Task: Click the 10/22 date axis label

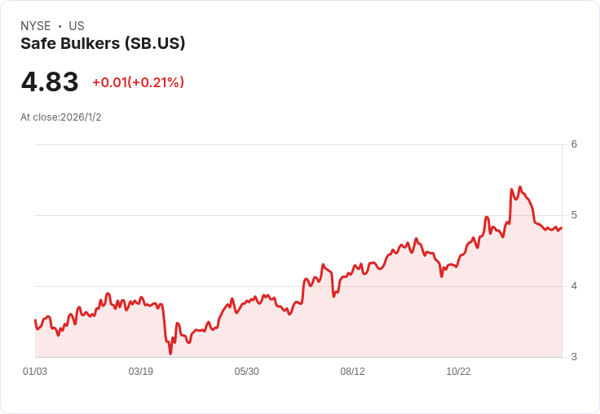Action: pyautogui.click(x=458, y=372)
